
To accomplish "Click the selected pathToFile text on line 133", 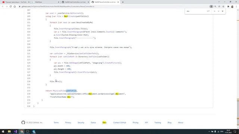I will tap(71, 91).
